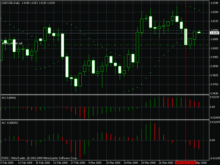Click the small white candle at the 1.0130 price line
This screenshot has width=220, height=165.
click(199, 32)
